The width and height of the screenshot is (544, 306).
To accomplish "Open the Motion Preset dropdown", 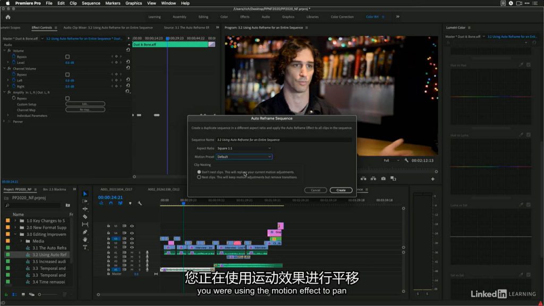I will tap(244, 157).
